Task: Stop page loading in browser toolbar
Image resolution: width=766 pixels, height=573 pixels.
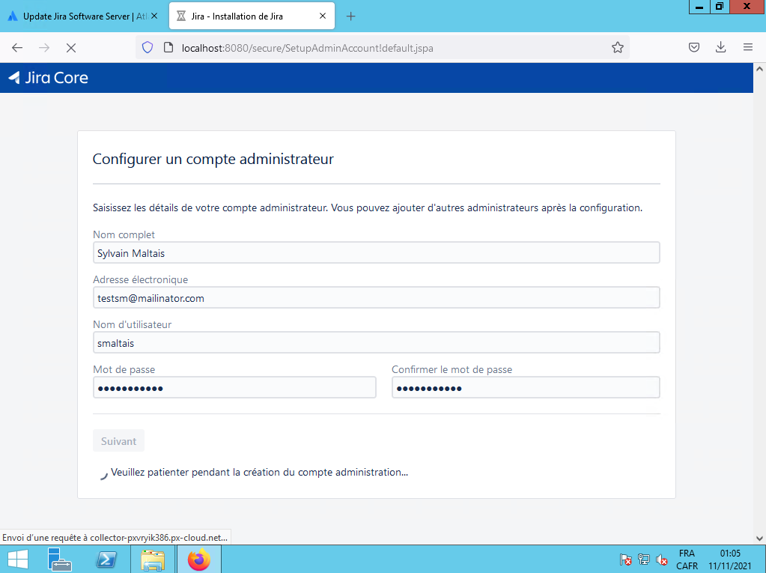Action: tap(70, 47)
